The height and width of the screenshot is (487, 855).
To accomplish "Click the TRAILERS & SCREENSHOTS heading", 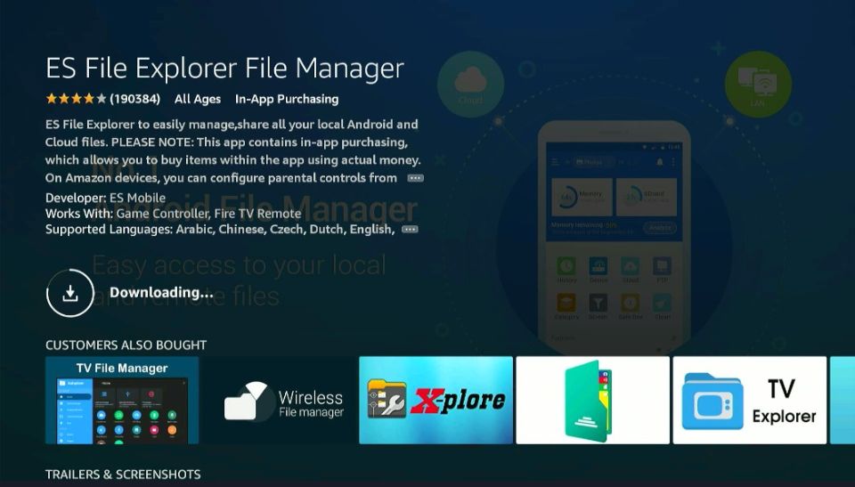I will pos(123,475).
